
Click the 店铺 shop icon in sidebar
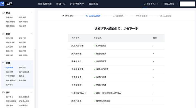[x=3, y=63]
